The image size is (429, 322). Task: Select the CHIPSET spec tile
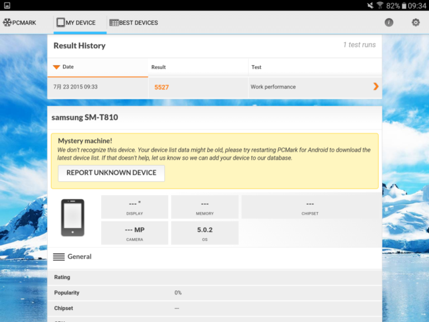coord(310,207)
